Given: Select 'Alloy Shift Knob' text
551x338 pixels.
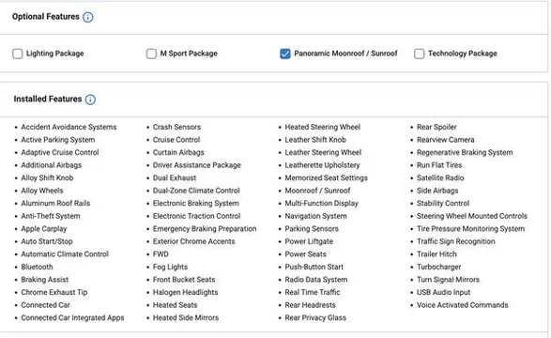Looking at the screenshot, I should (x=47, y=177).
